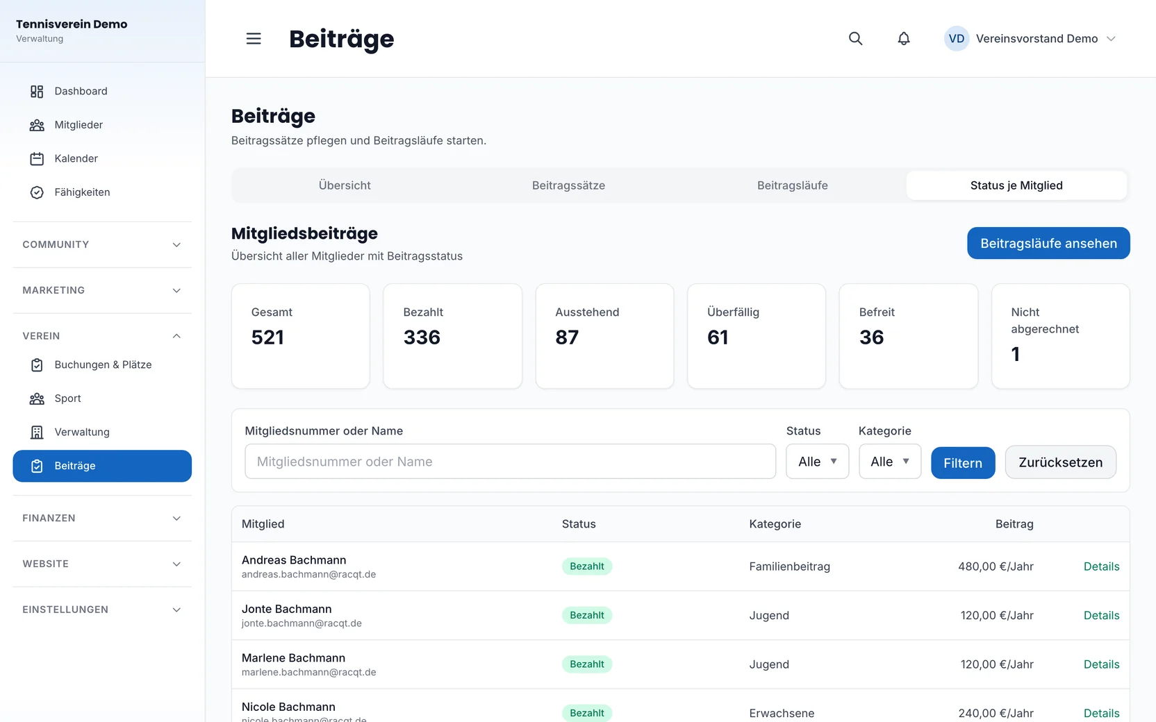1156x722 pixels.
Task: Expand the EINSTELLUNGEN sidebar section
Action: pos(102,610)
